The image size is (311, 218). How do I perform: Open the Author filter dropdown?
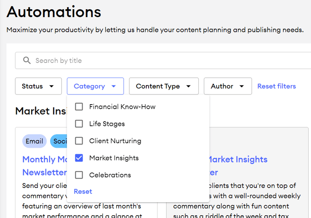[x=227, y=86]
